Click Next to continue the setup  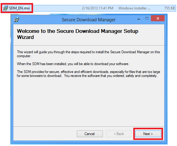(x=148, y=134)
